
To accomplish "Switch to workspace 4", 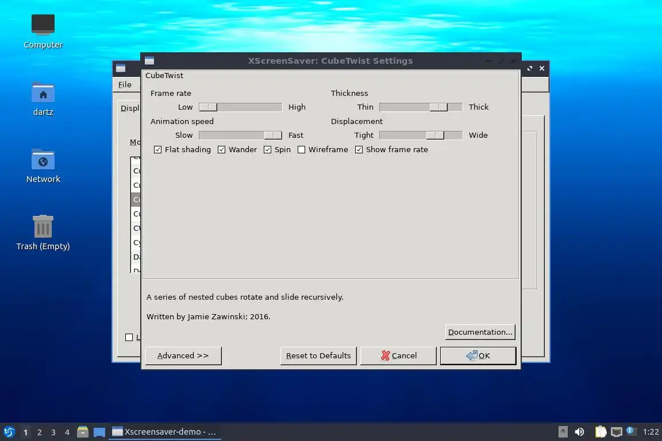I will (67, 432).
